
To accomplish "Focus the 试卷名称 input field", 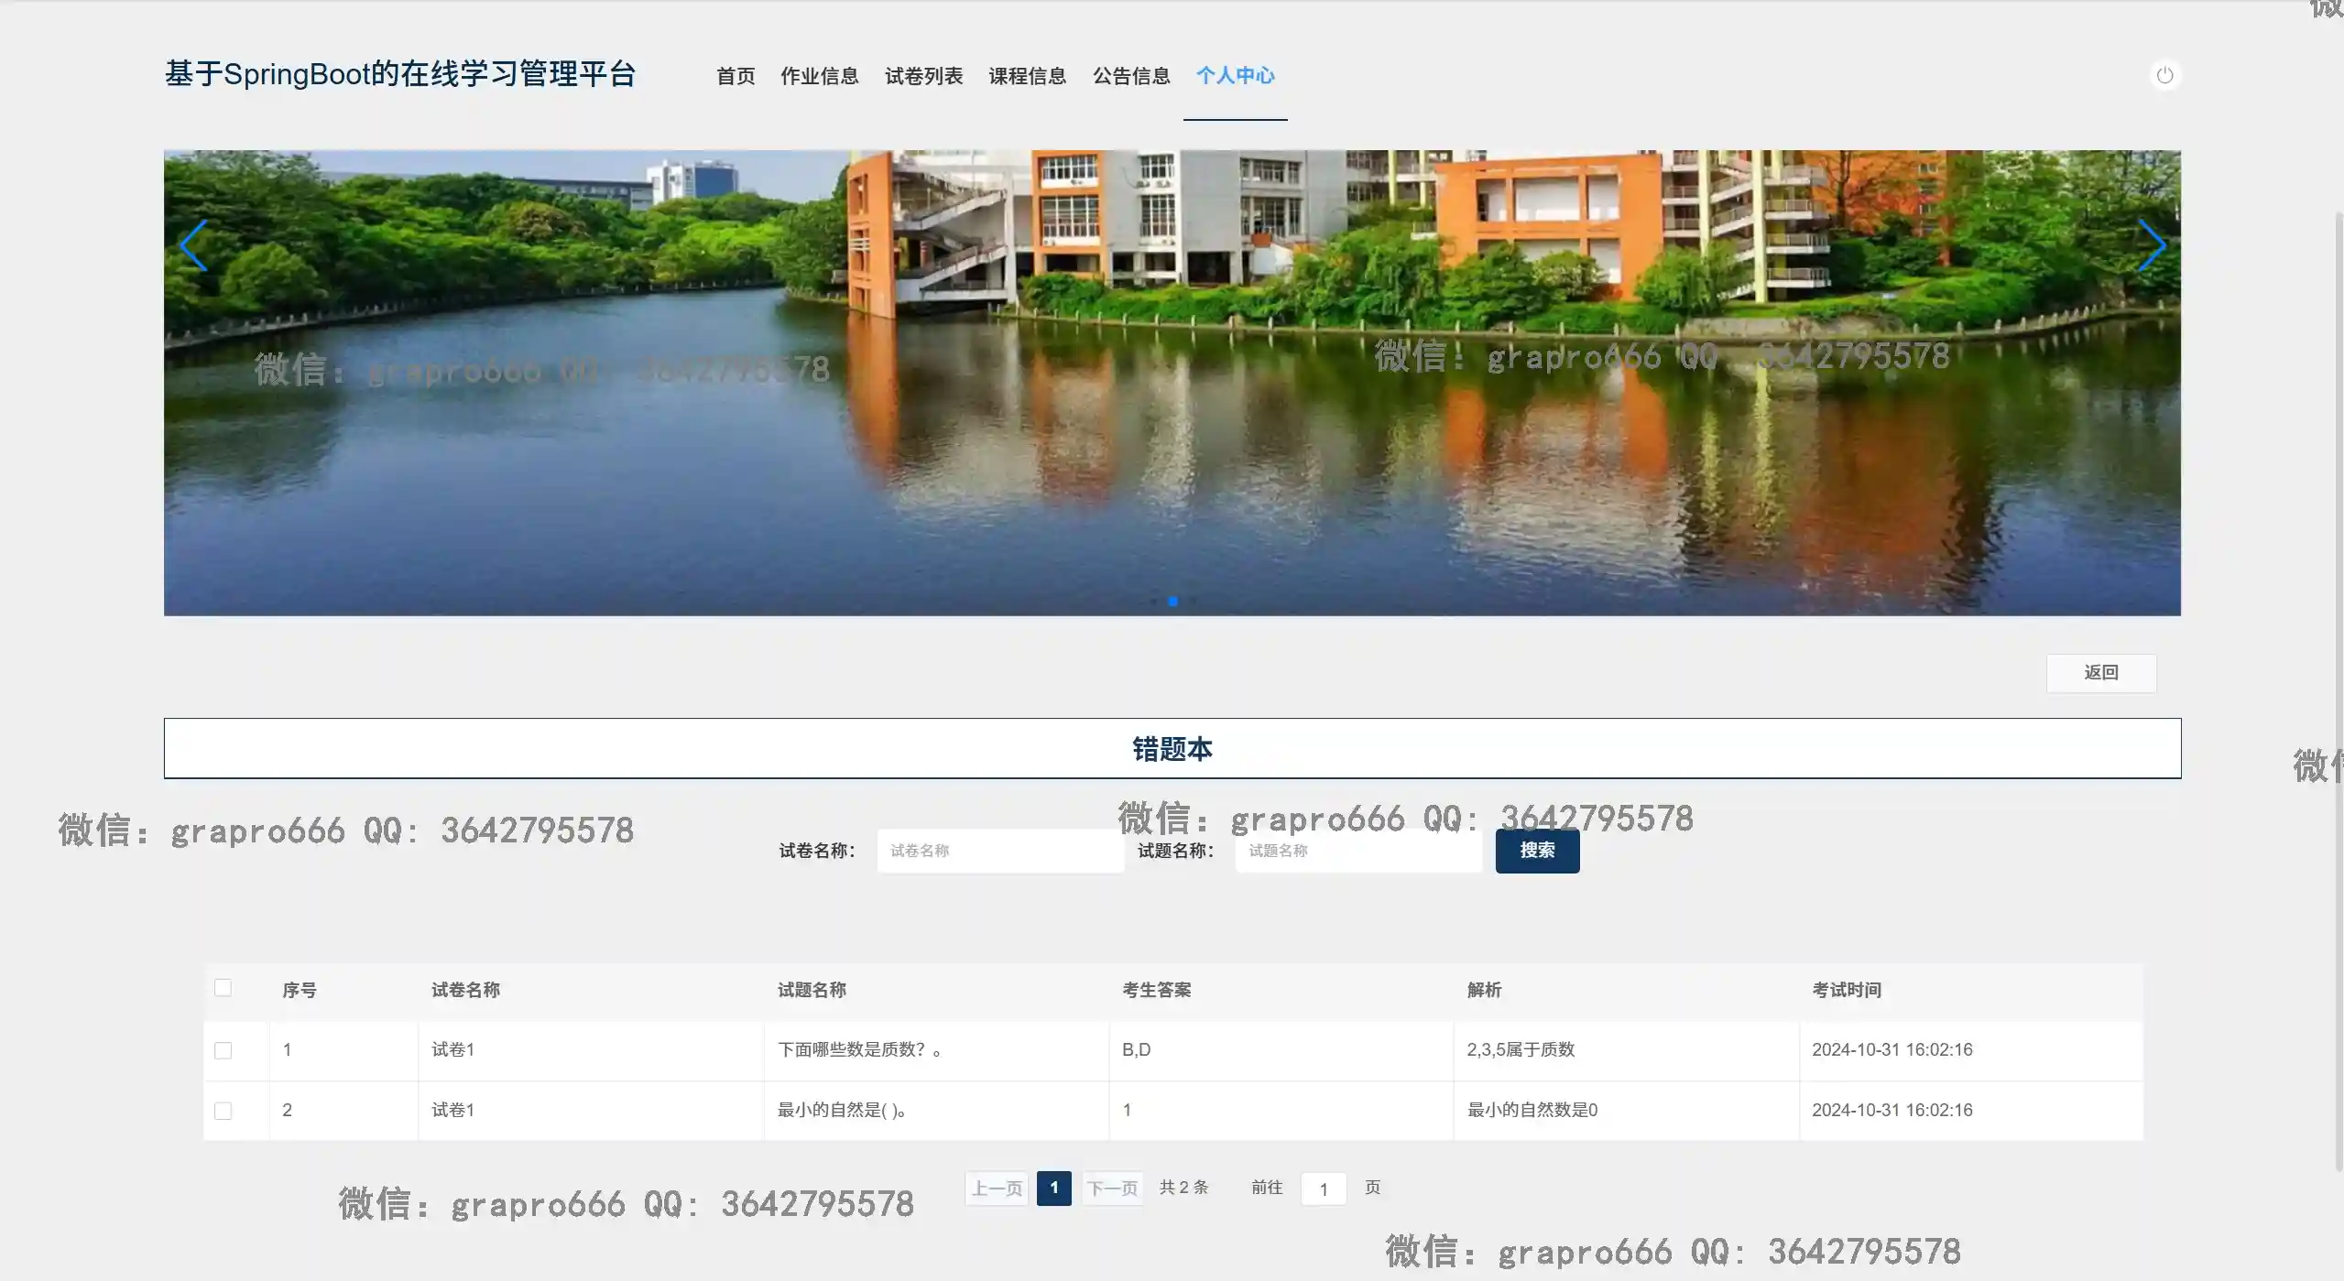I will tap(999, 851).
